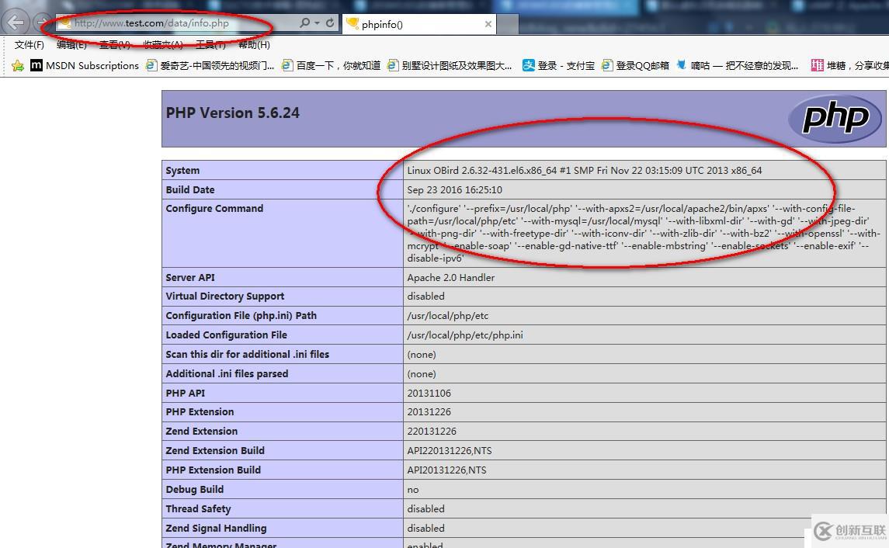Close the phpinfo() tab
The width and height of the screenshot is (889, 548).
[x=488, y=24]
